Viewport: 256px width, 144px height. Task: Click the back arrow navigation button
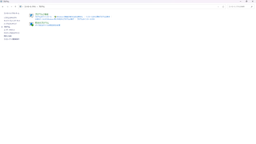click(x=3, y=7)
